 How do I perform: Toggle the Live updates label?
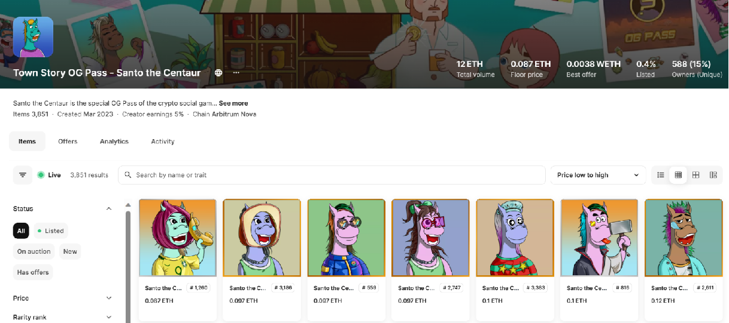point(54,175)
